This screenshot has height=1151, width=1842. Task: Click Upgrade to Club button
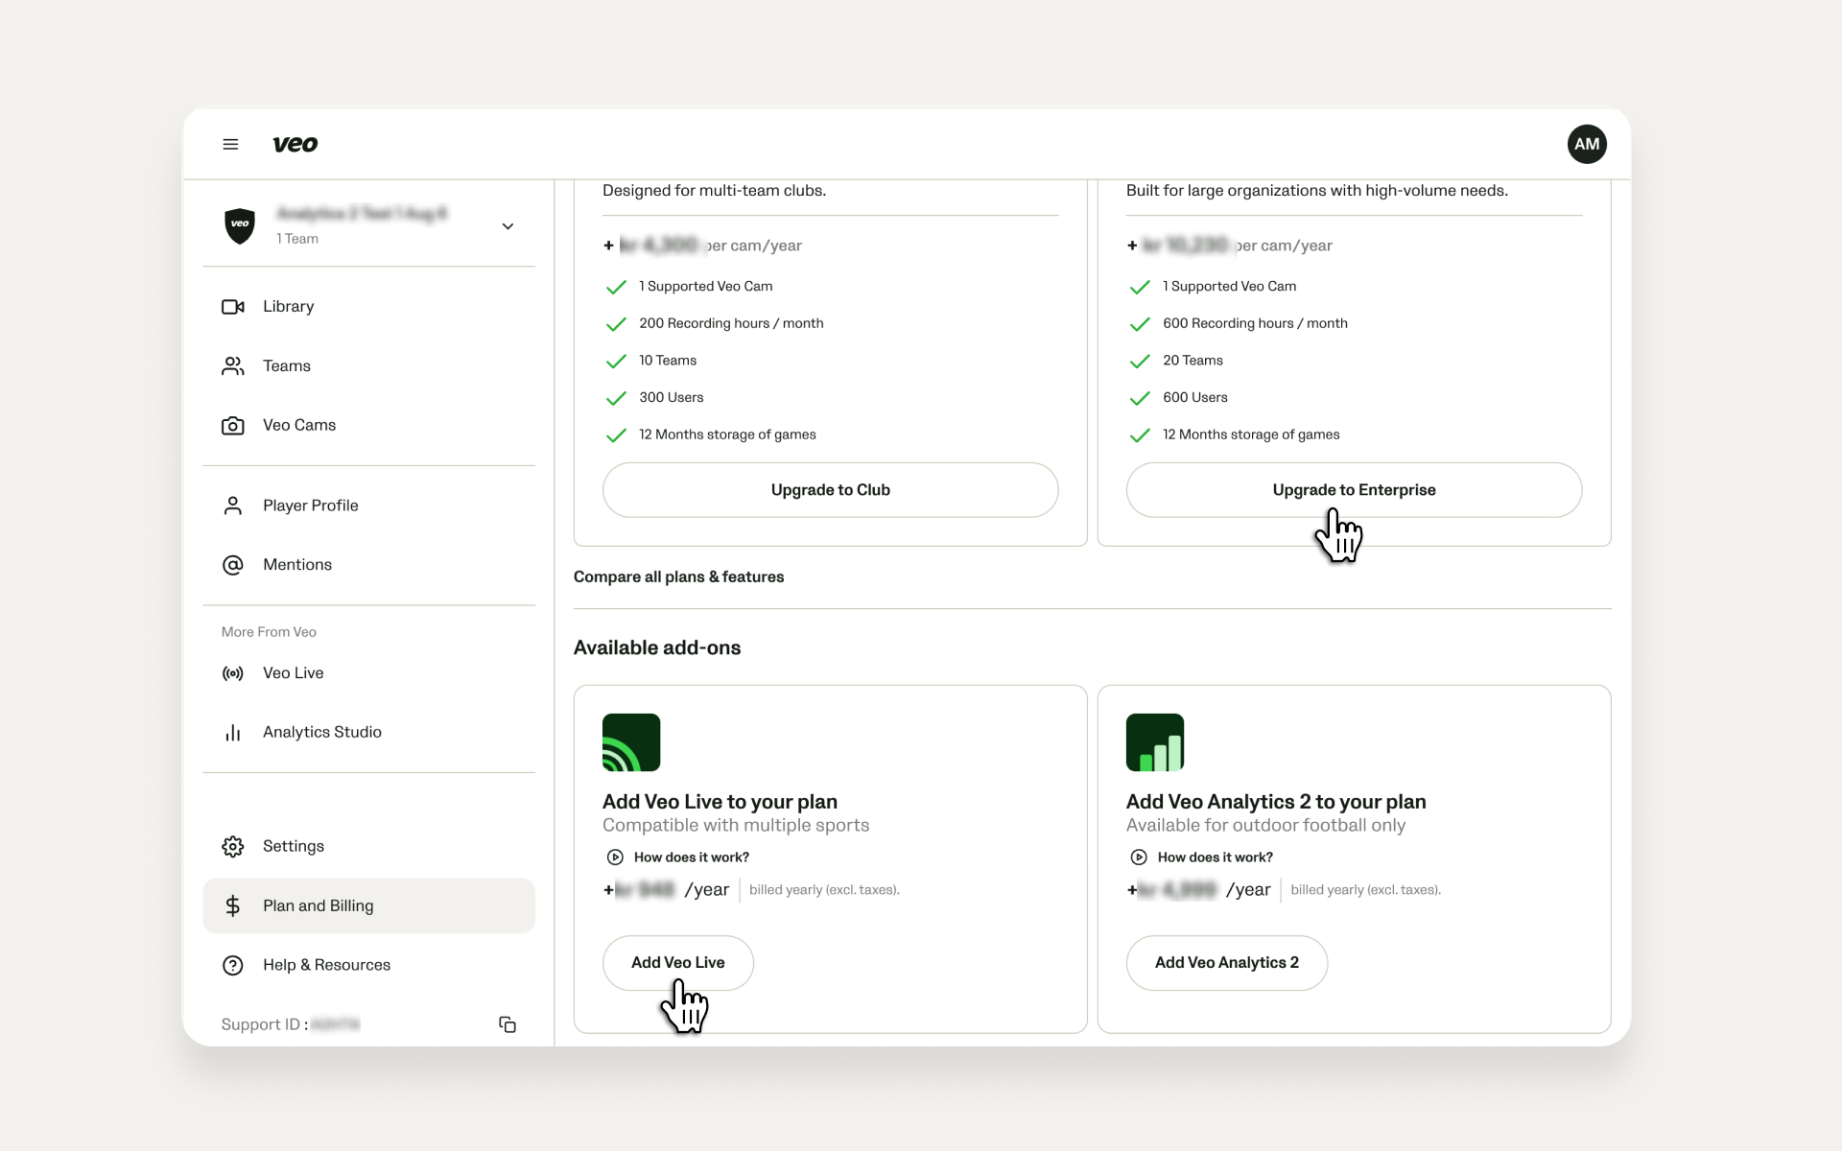coord(831,490)
